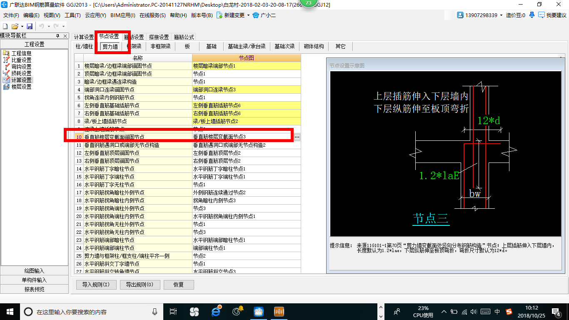
Task: Click the Sogou input method tray icon
Action: [x=509, y=311]
